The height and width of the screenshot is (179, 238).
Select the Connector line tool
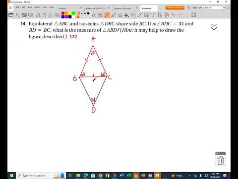coord(140,15)
